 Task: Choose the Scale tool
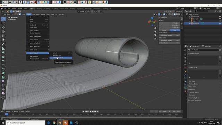click(3, 35)
